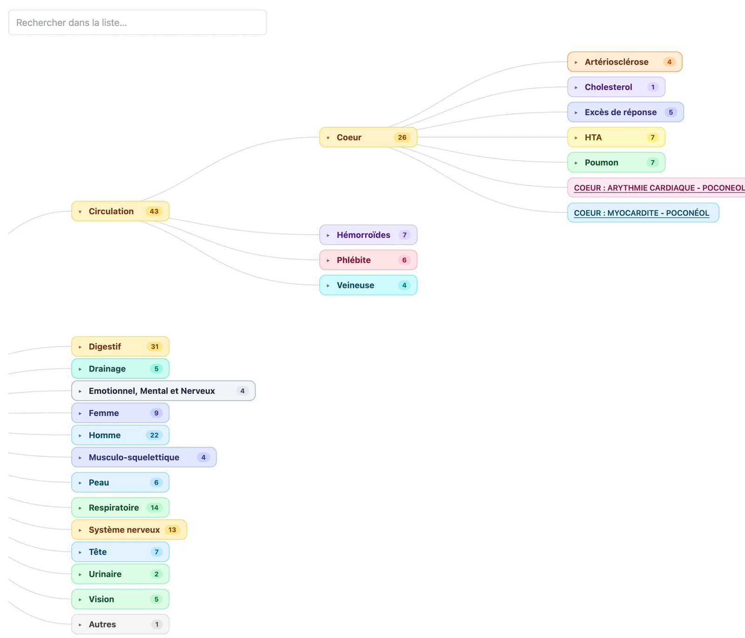Image resolution: width=745 pixels, height=638 pixels.
Task: Expand the Homme node arrow
Action: pos(80,435)
